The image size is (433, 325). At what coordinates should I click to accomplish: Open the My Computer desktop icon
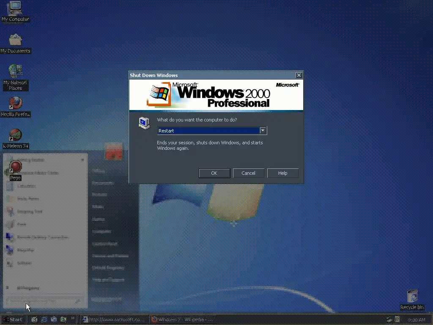pos(15,11)
